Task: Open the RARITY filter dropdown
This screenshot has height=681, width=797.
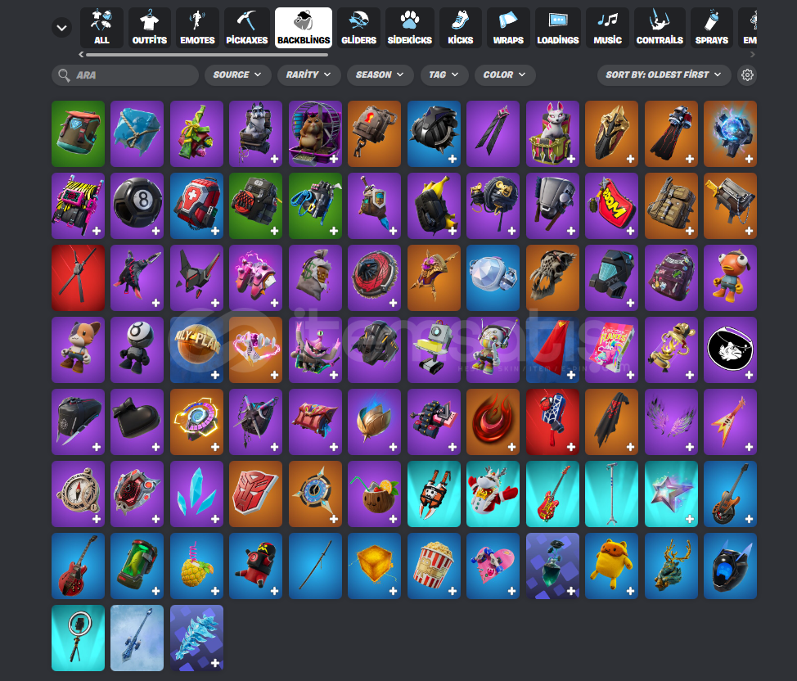Action: pos(308,74)
